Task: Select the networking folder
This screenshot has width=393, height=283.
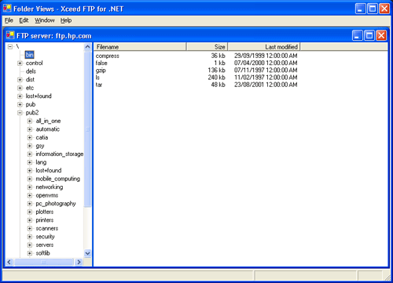Action: (50, 187)
